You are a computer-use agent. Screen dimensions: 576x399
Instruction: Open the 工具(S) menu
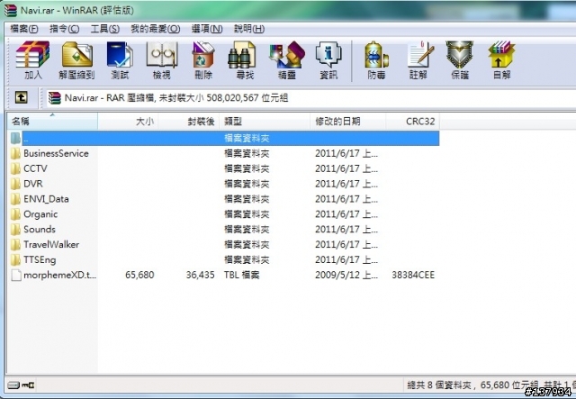(x=105, y=29)
